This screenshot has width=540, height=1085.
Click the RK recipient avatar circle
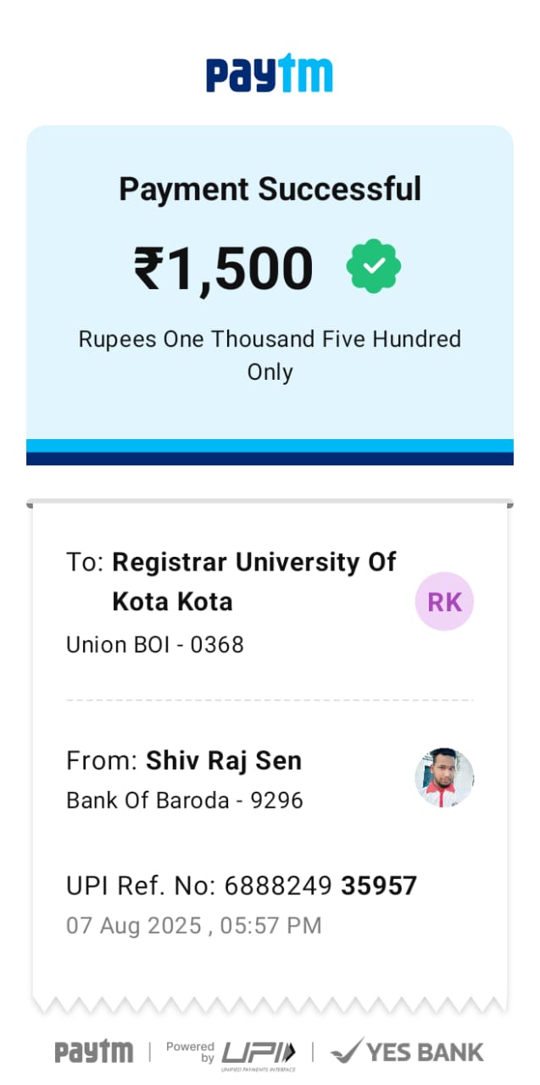[444, 602]
